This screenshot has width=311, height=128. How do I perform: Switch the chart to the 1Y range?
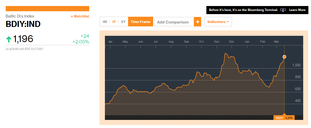coord(114,22)
